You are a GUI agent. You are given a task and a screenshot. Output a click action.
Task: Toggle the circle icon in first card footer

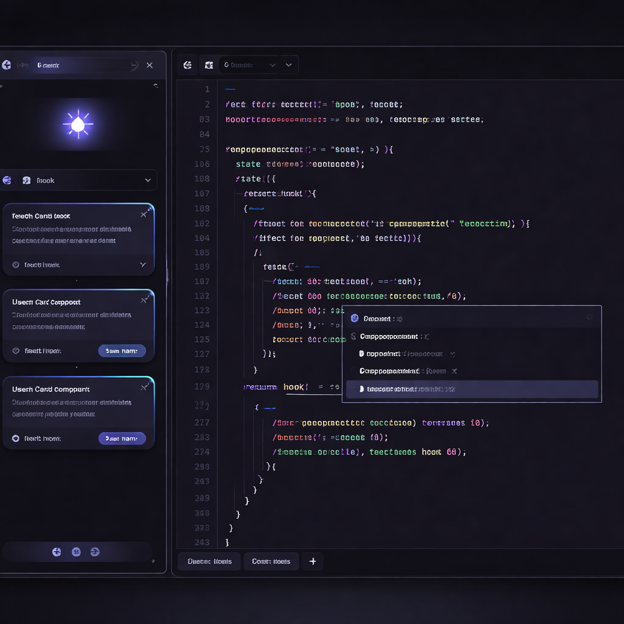[x=16, y=265]
